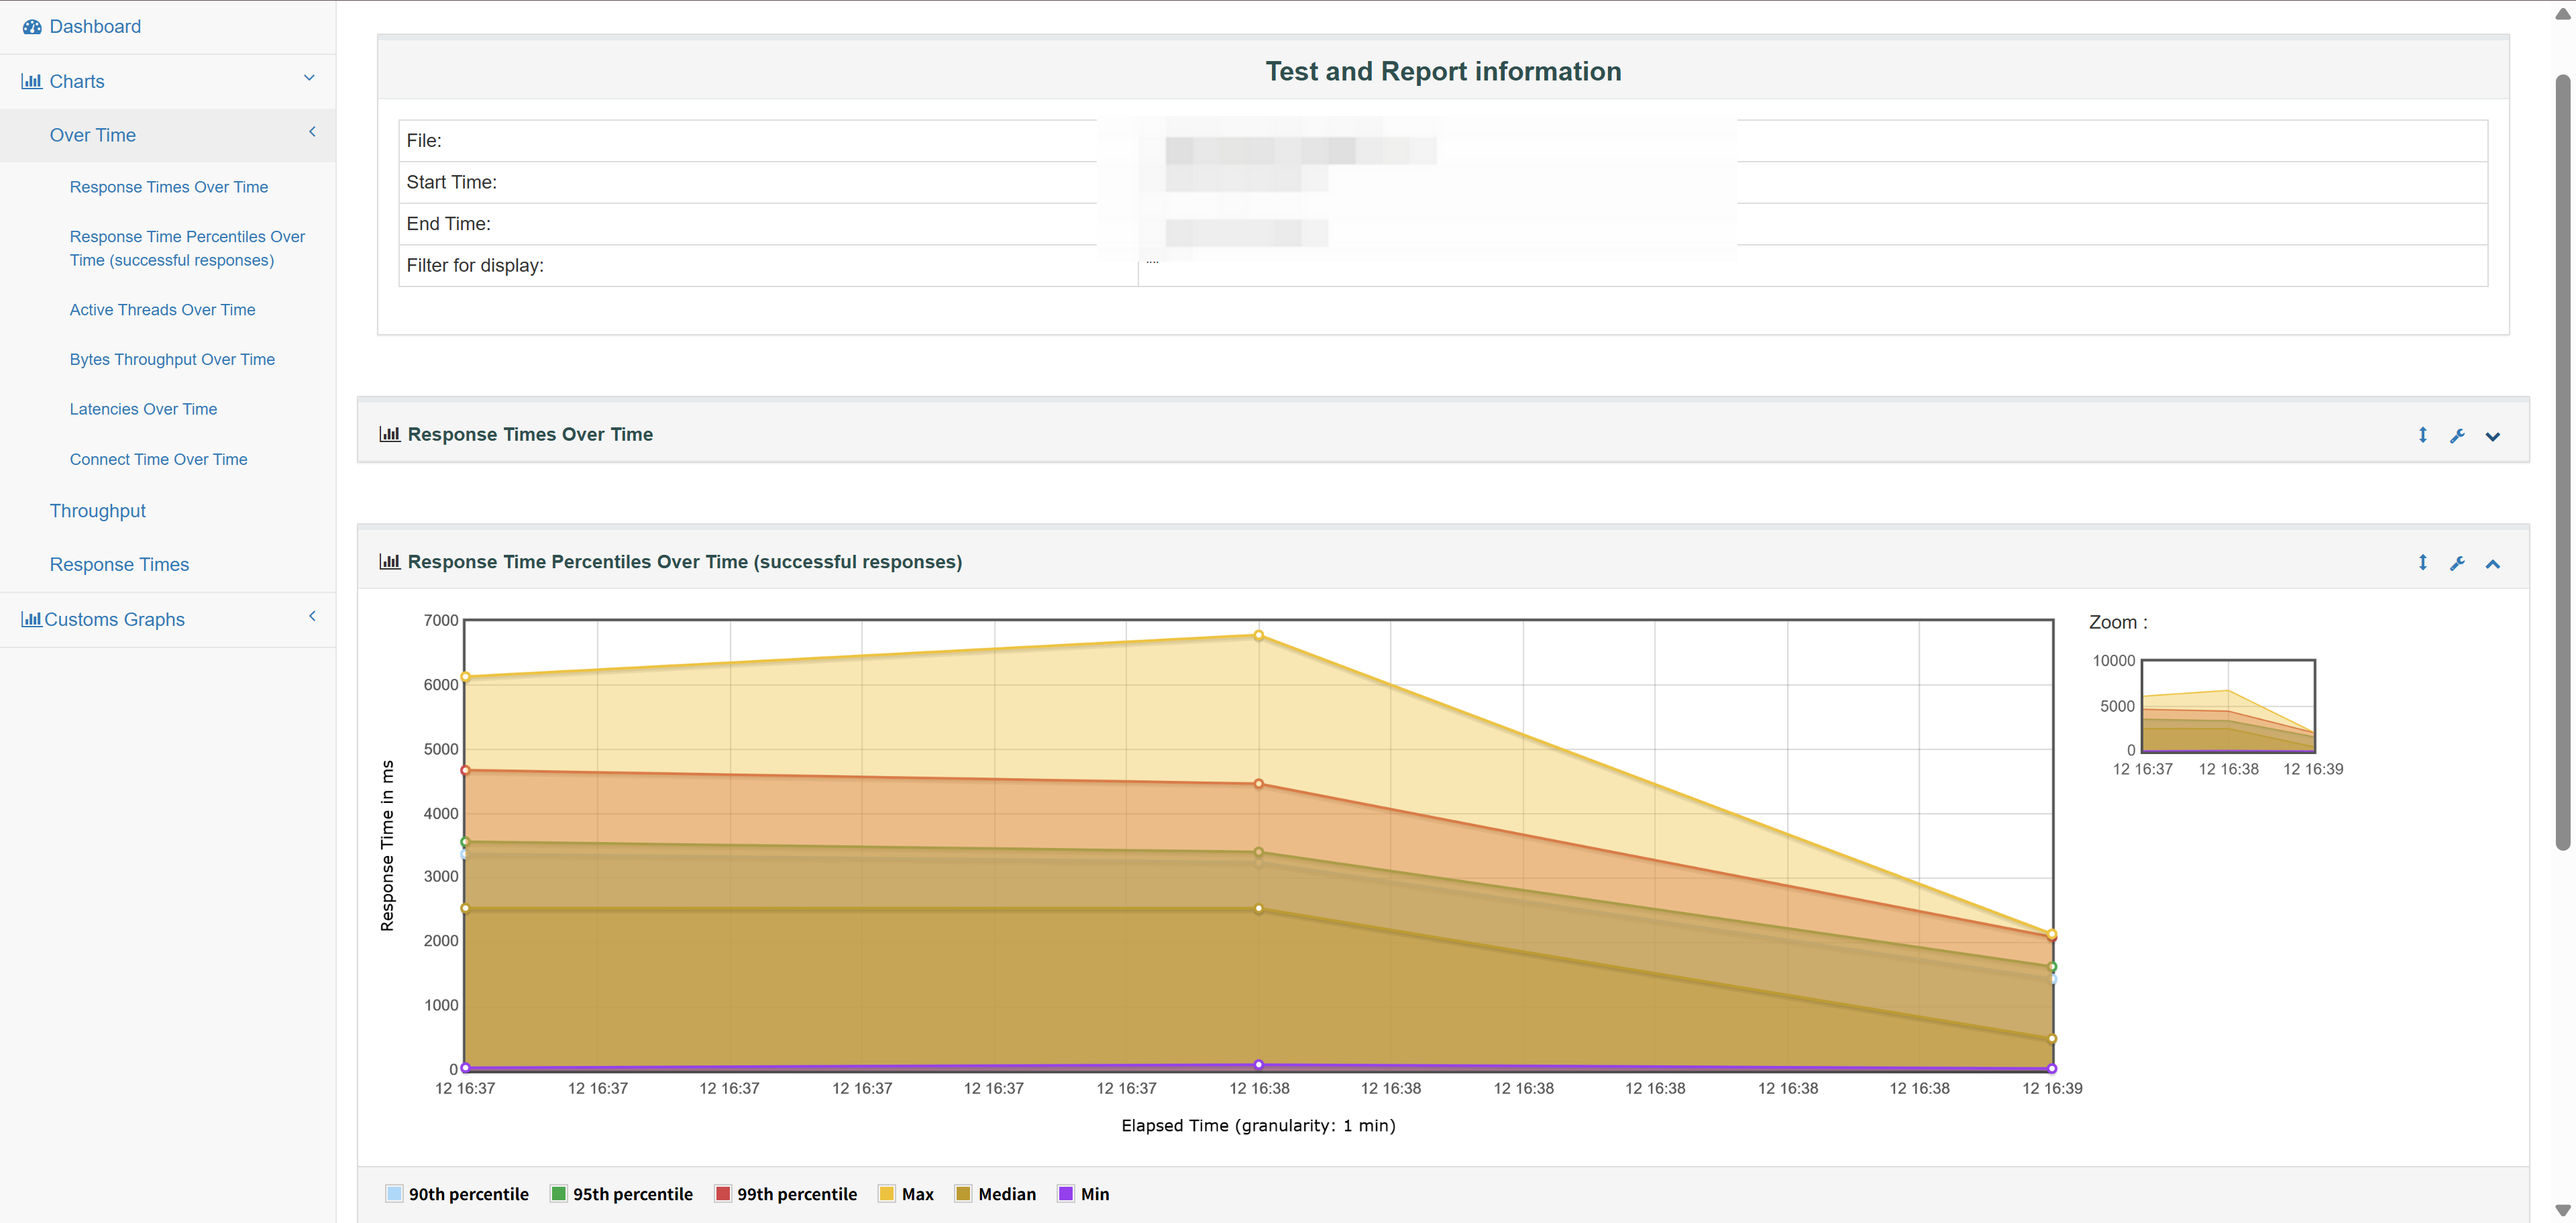Click the page vertical scrollbar thumb

(x=2562, y=462)
